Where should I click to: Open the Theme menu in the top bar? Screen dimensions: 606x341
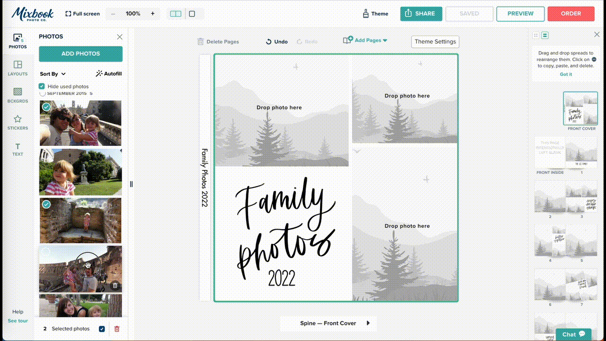[375, 14]
